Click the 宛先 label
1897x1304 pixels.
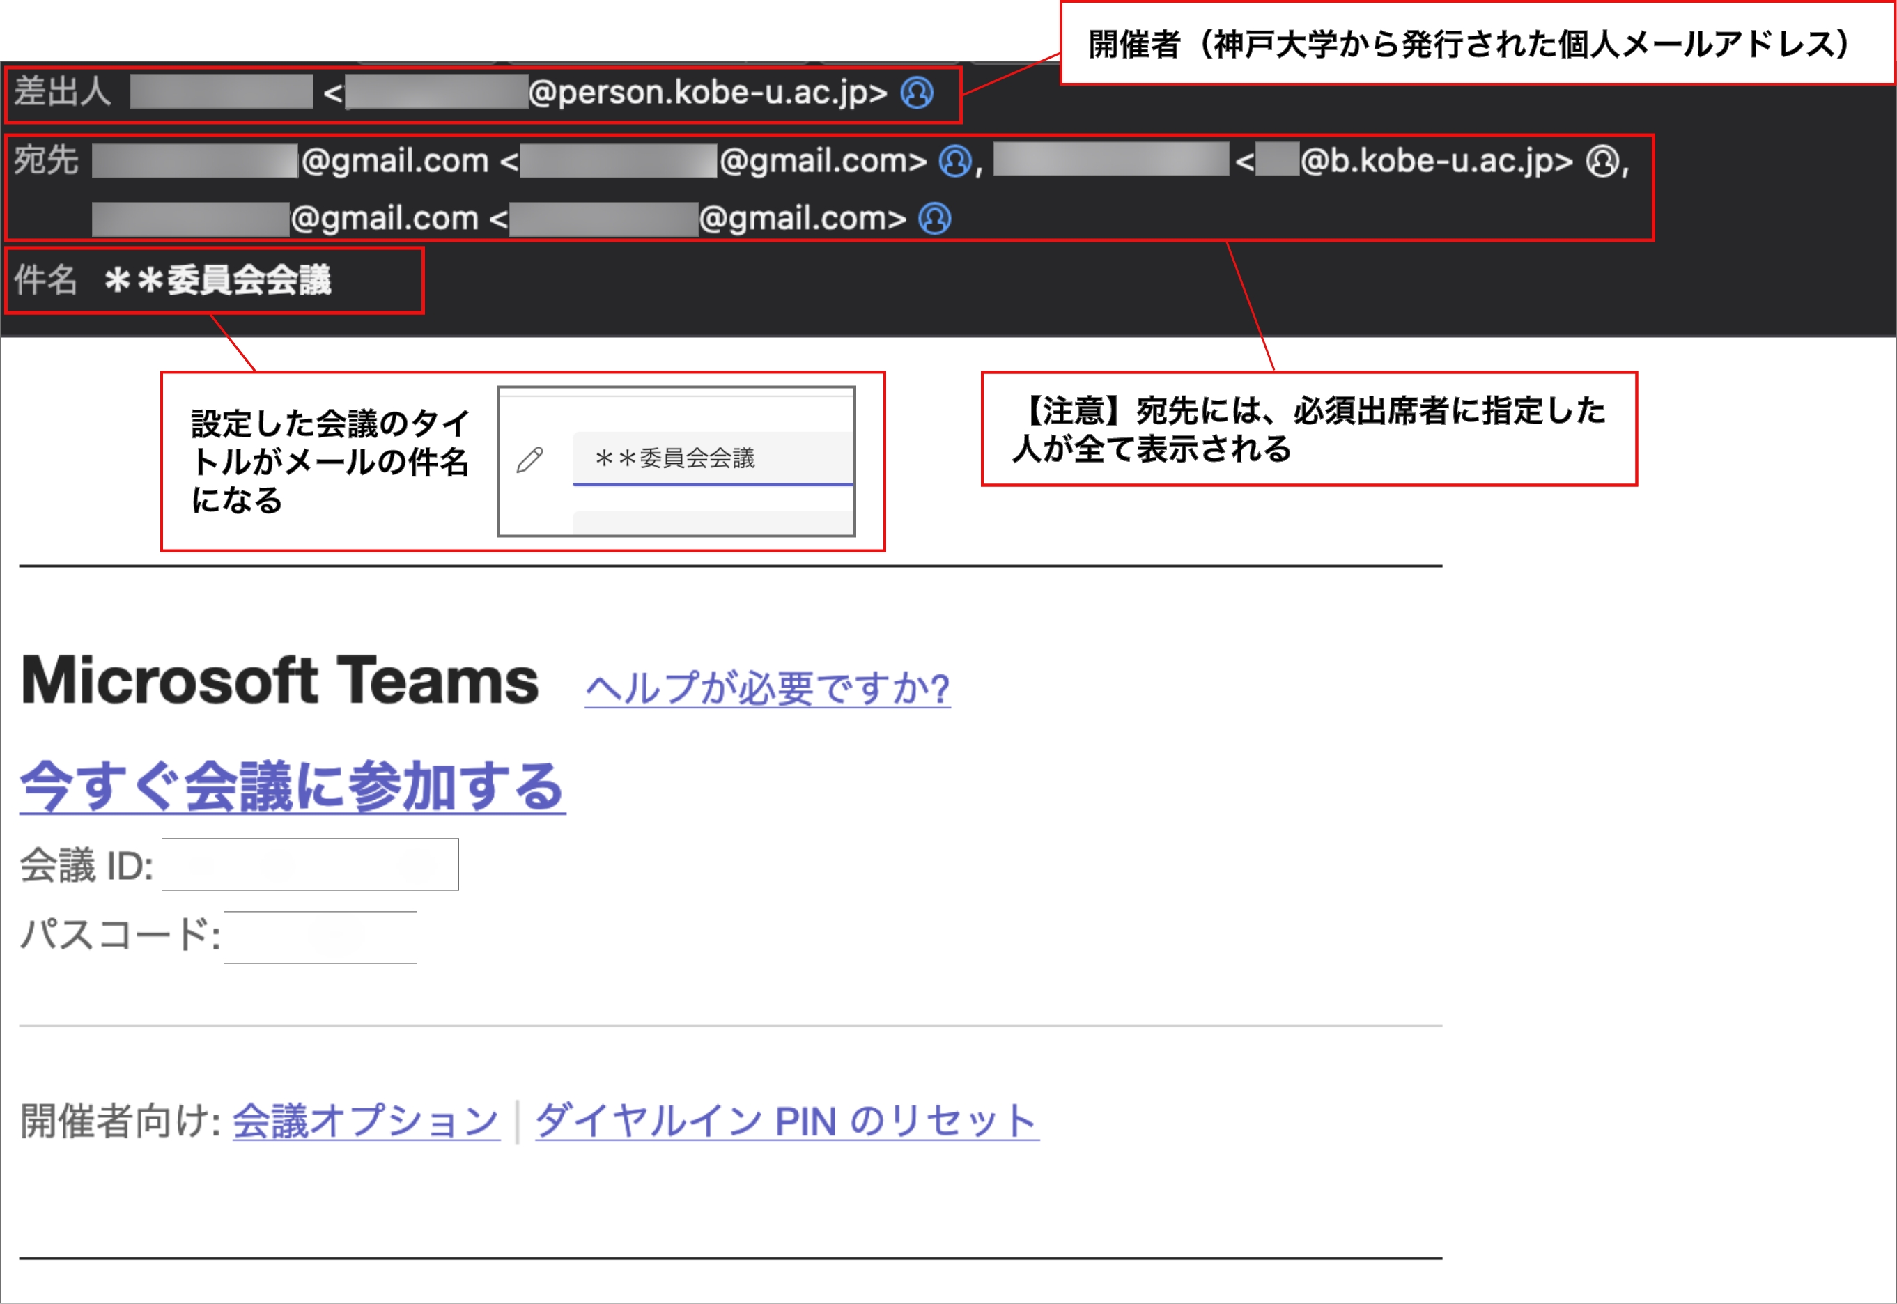[x=46, y=160]
